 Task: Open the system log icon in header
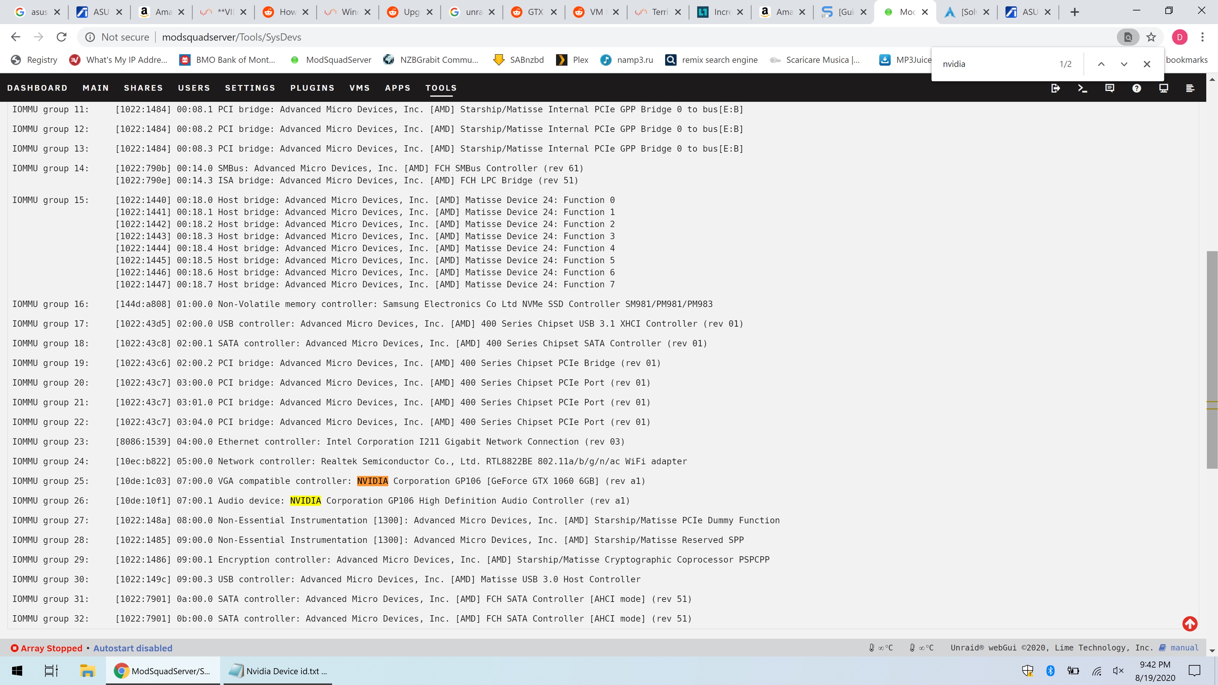point(1190,88)
